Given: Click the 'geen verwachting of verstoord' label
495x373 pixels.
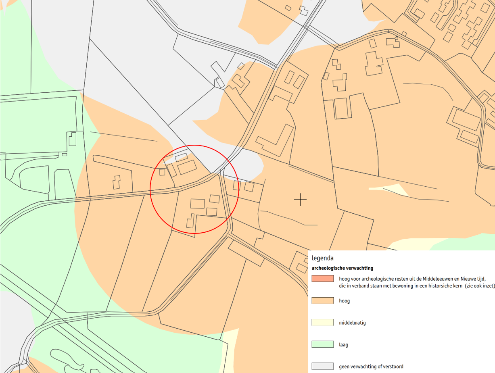Looking at the screenshot, I should (371, 367).
